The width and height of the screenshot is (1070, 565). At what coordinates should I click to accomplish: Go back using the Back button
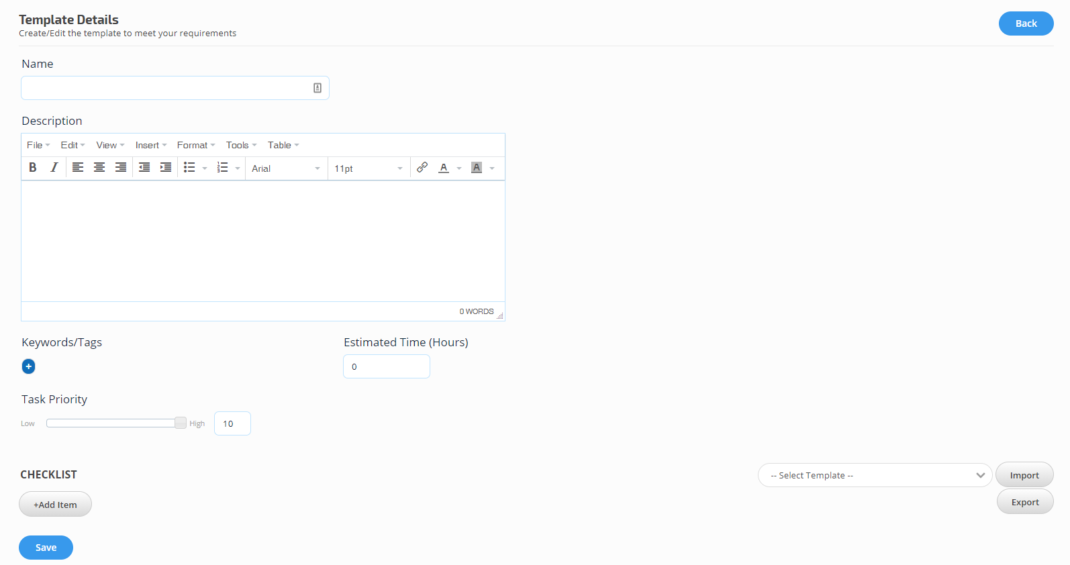tap(1026, 23)
